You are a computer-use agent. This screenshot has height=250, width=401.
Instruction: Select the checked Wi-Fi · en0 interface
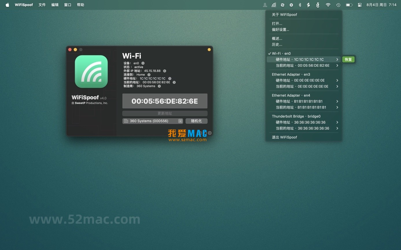281,53
